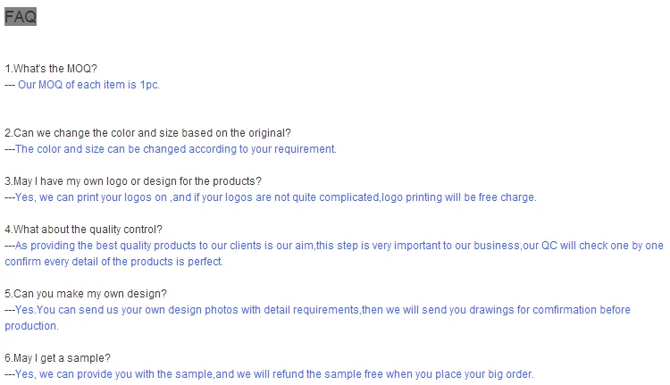Select the answer about color and size changed per requirement
This screenshot has width=670, height=385.
tap(175, 149)
